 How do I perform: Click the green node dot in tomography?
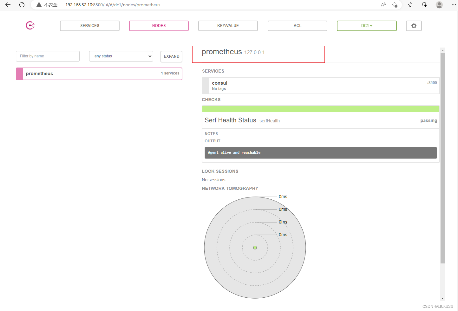tap(255, 248)
